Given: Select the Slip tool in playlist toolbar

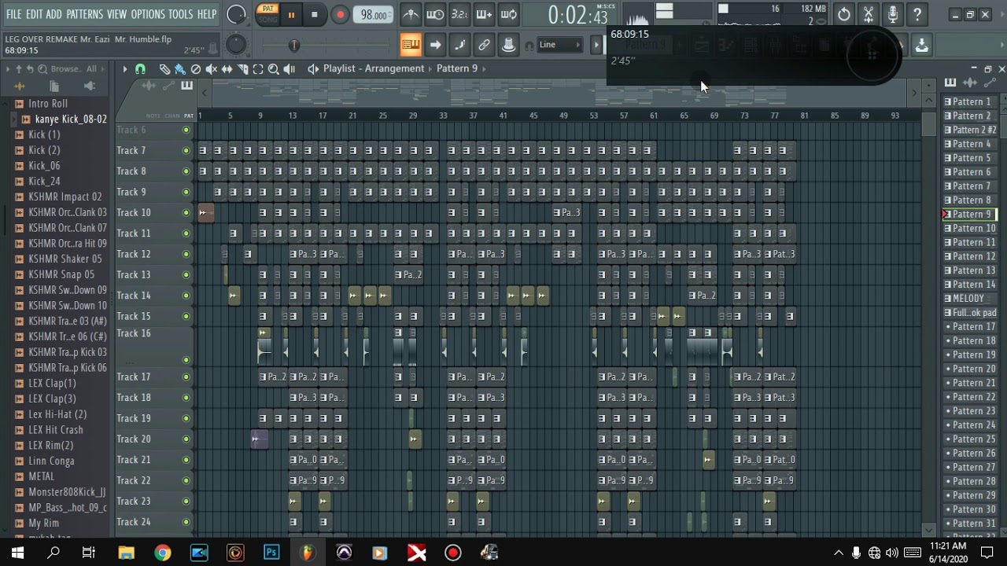Looking at the screenshot, I should [x=227, y=69].
